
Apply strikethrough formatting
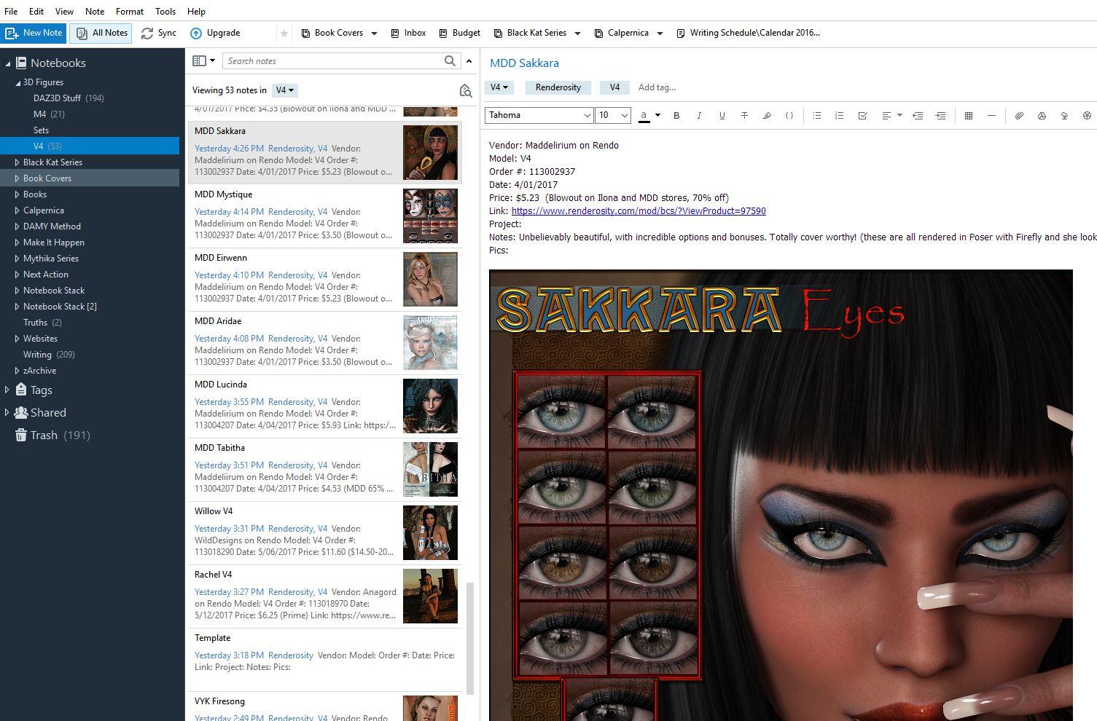tap(744, 115)
